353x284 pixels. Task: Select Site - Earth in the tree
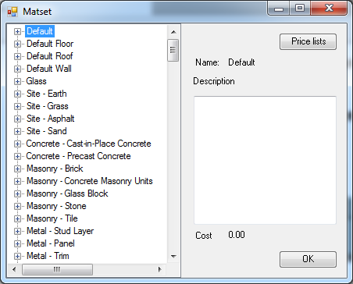[47, 94]
